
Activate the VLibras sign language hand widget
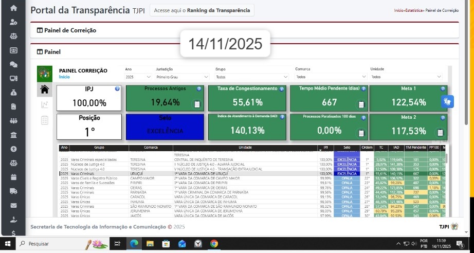pos(447,101)
